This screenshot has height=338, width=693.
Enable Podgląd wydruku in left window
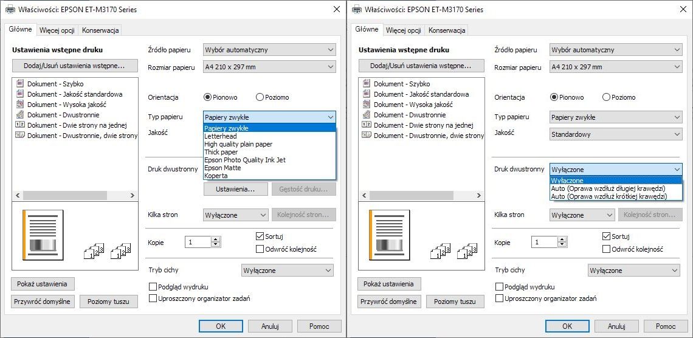[x=153, y=287]
